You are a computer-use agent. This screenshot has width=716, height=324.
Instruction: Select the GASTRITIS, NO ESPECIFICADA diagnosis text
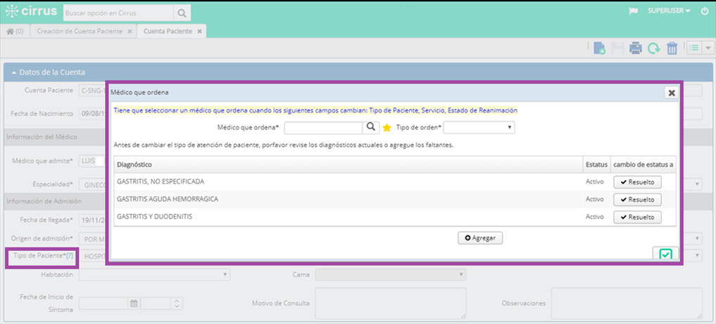(161, 181)
